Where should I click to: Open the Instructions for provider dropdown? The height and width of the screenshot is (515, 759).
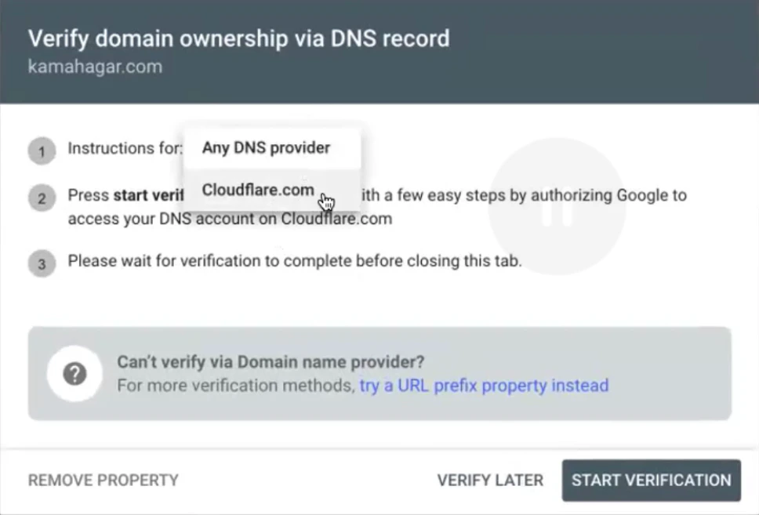click(x=265, y=147)
